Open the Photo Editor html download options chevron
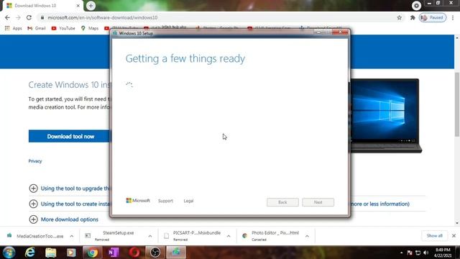 tap(307, 236)
